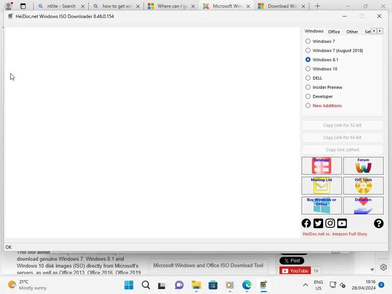The width and height of the screenshot is (392, 294).
Task: Select the Windows 7 radio option
Action: [320, 41]
